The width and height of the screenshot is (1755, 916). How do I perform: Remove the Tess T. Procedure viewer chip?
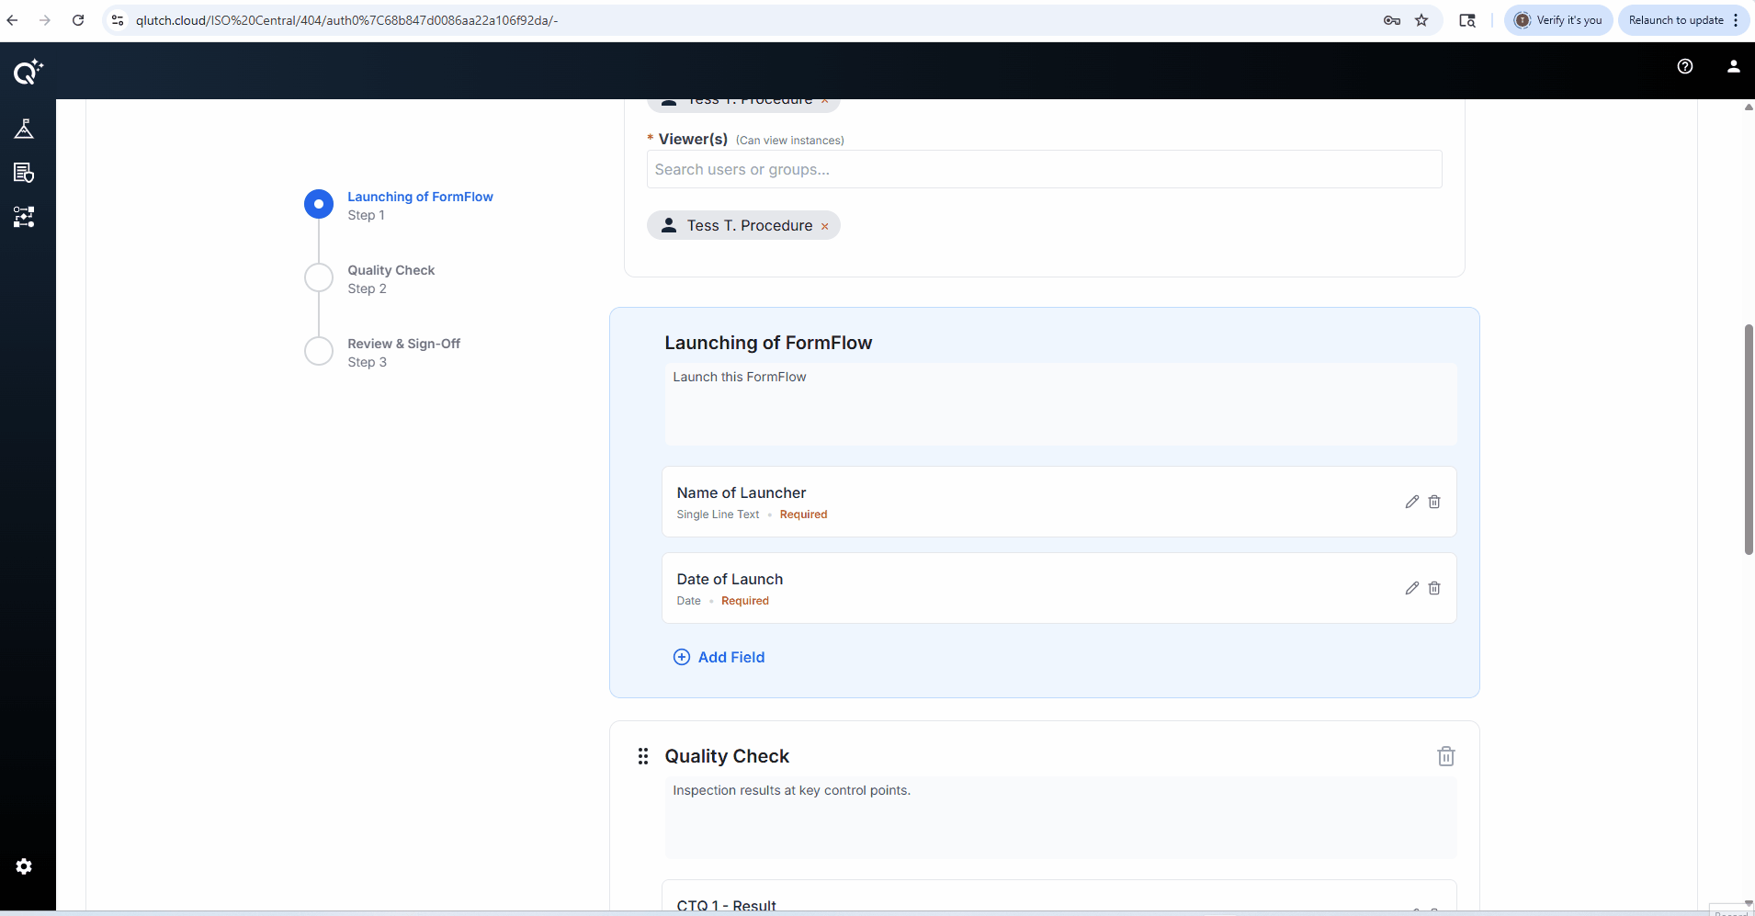pyautogui.click(x=824, y=225)
